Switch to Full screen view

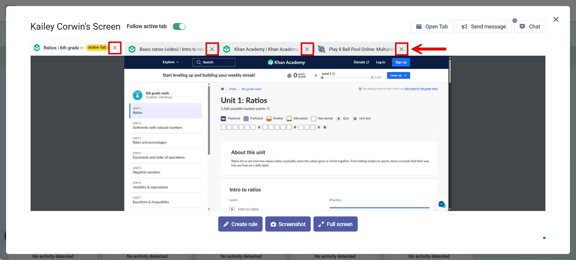click(x=336, y=224)
